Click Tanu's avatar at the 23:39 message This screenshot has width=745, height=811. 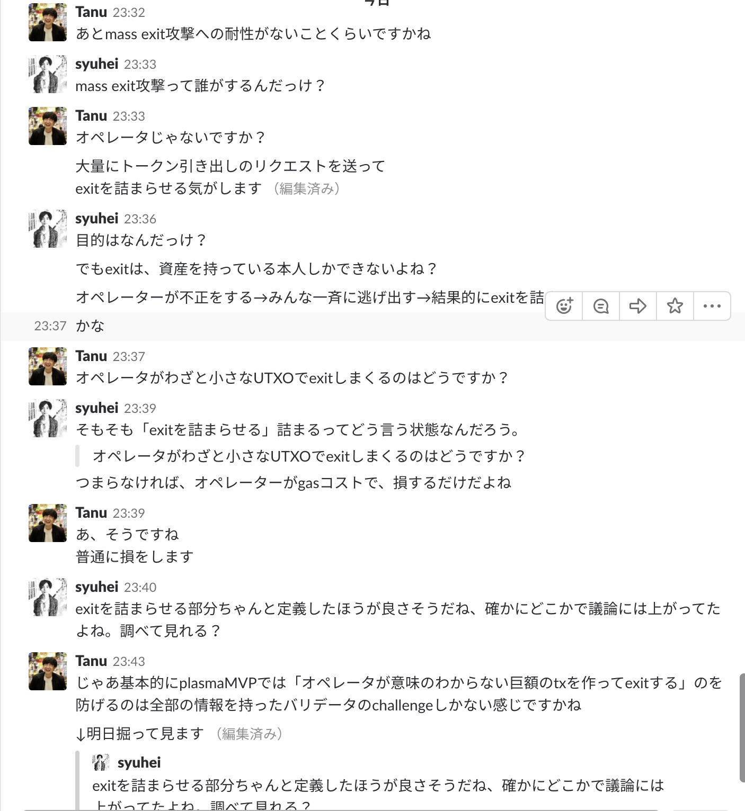48,523
